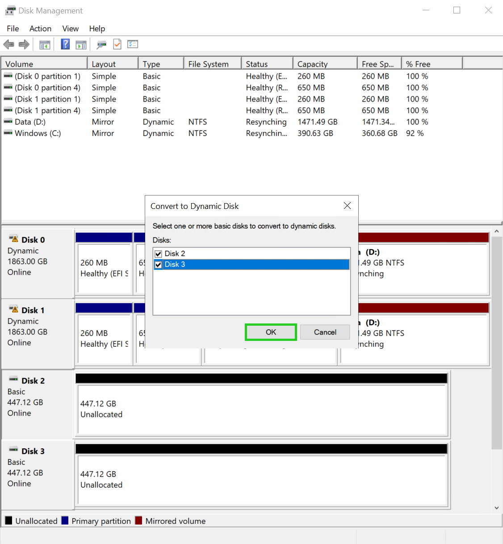Image resolution: width=503 pixels, height=544 pixels.
Task: Toggle the Show/Hide Console Tree icon
Action: [x=45, y=44]
